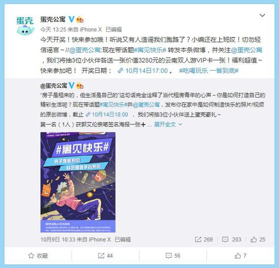Open the 56 comments section

coord(173,256)
